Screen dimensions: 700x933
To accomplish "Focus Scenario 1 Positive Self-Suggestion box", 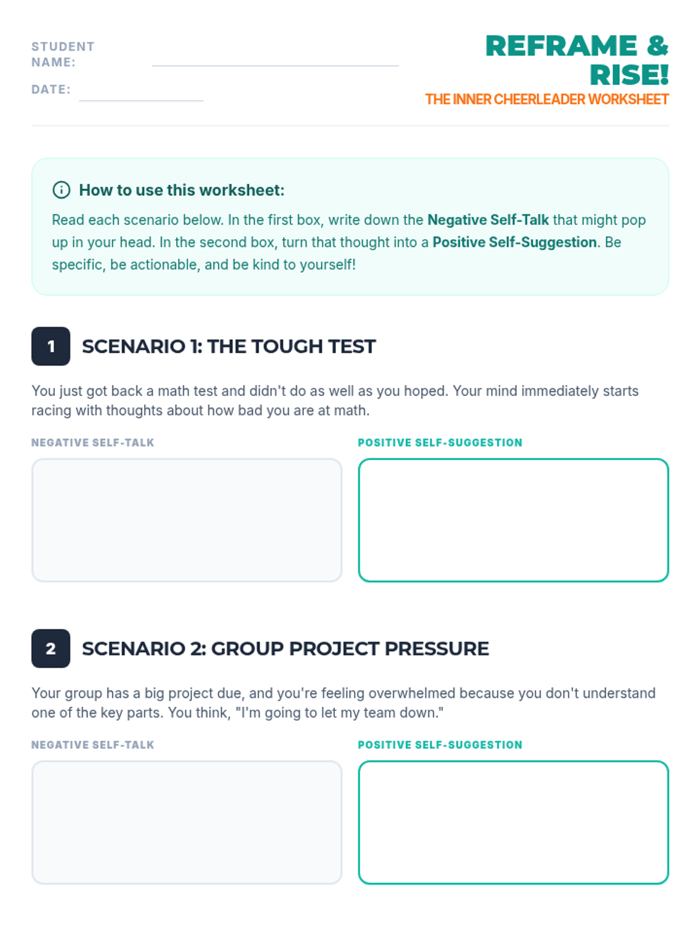I will (513, 520).
